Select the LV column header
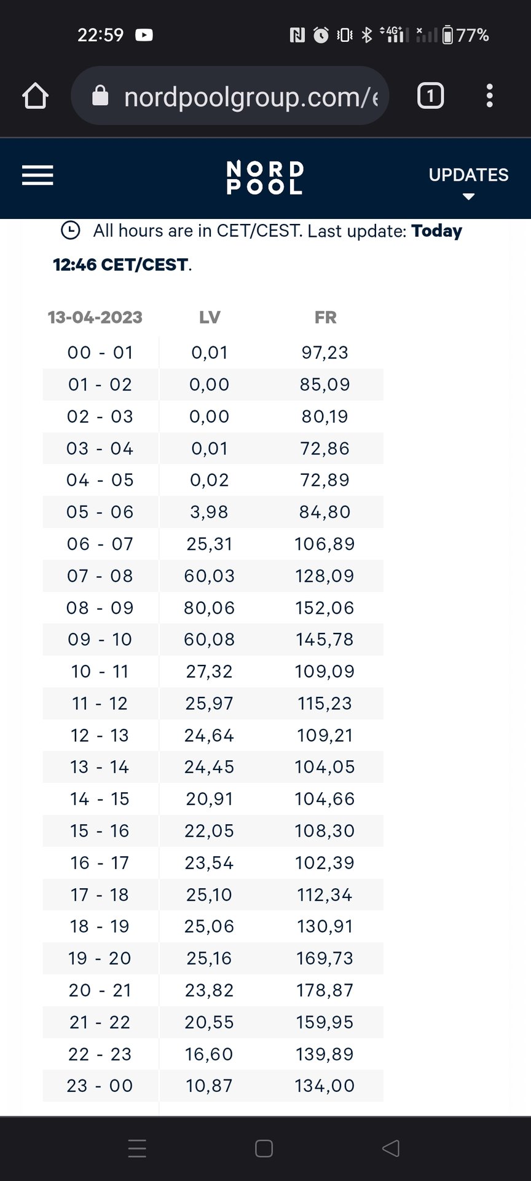This screenshot has height=1181, width=531. click(x=210, y=317)
